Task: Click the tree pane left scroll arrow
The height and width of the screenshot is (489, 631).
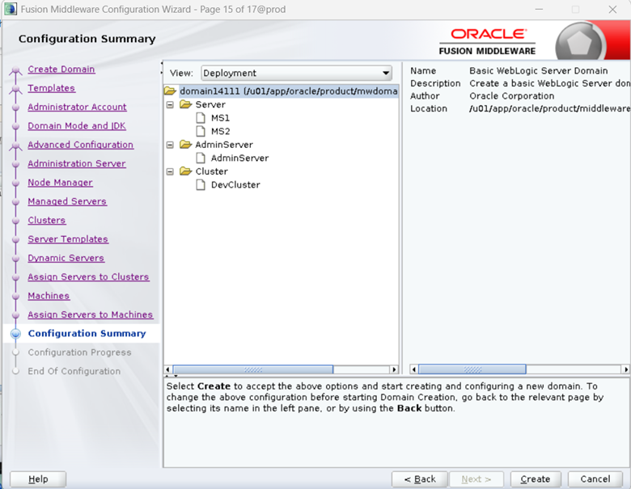Action: [168, 369]
